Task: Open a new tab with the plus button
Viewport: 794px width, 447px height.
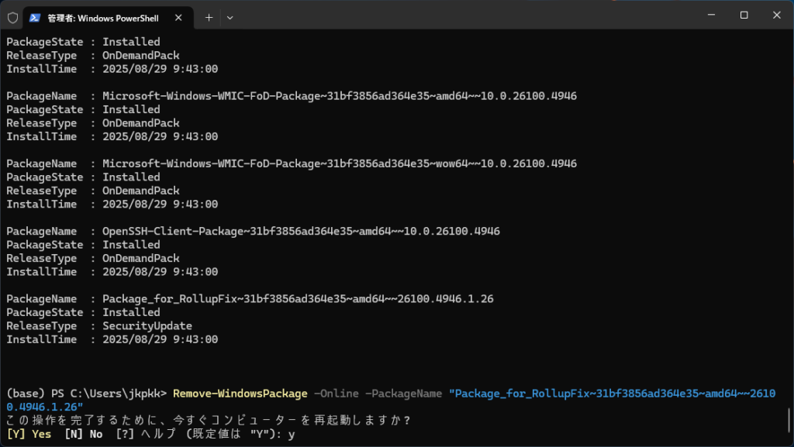Action: click(x=209, y=18)
